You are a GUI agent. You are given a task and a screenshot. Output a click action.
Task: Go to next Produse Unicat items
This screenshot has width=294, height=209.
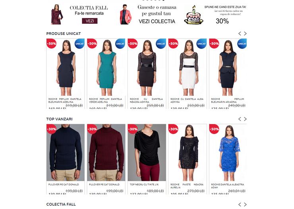pos(245,33)
